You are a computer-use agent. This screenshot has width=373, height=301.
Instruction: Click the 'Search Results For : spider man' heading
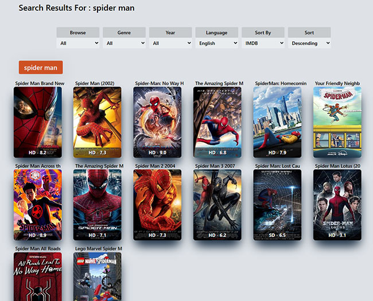tap(76, 8)
